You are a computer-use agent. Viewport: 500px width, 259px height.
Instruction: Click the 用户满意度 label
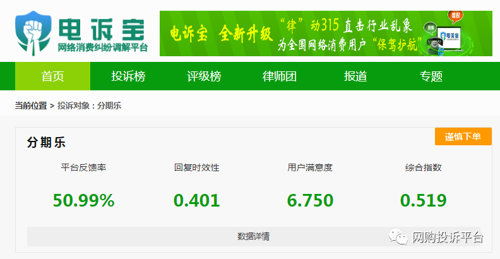[310, 167]
